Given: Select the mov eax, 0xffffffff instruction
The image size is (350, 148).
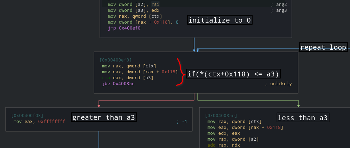Looking at the screenshot, I should 39,121.
